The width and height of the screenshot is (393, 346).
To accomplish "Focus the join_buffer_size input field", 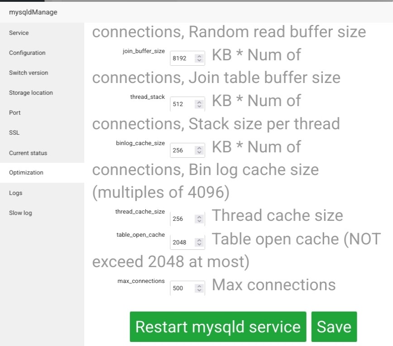I will pos(182,58).
